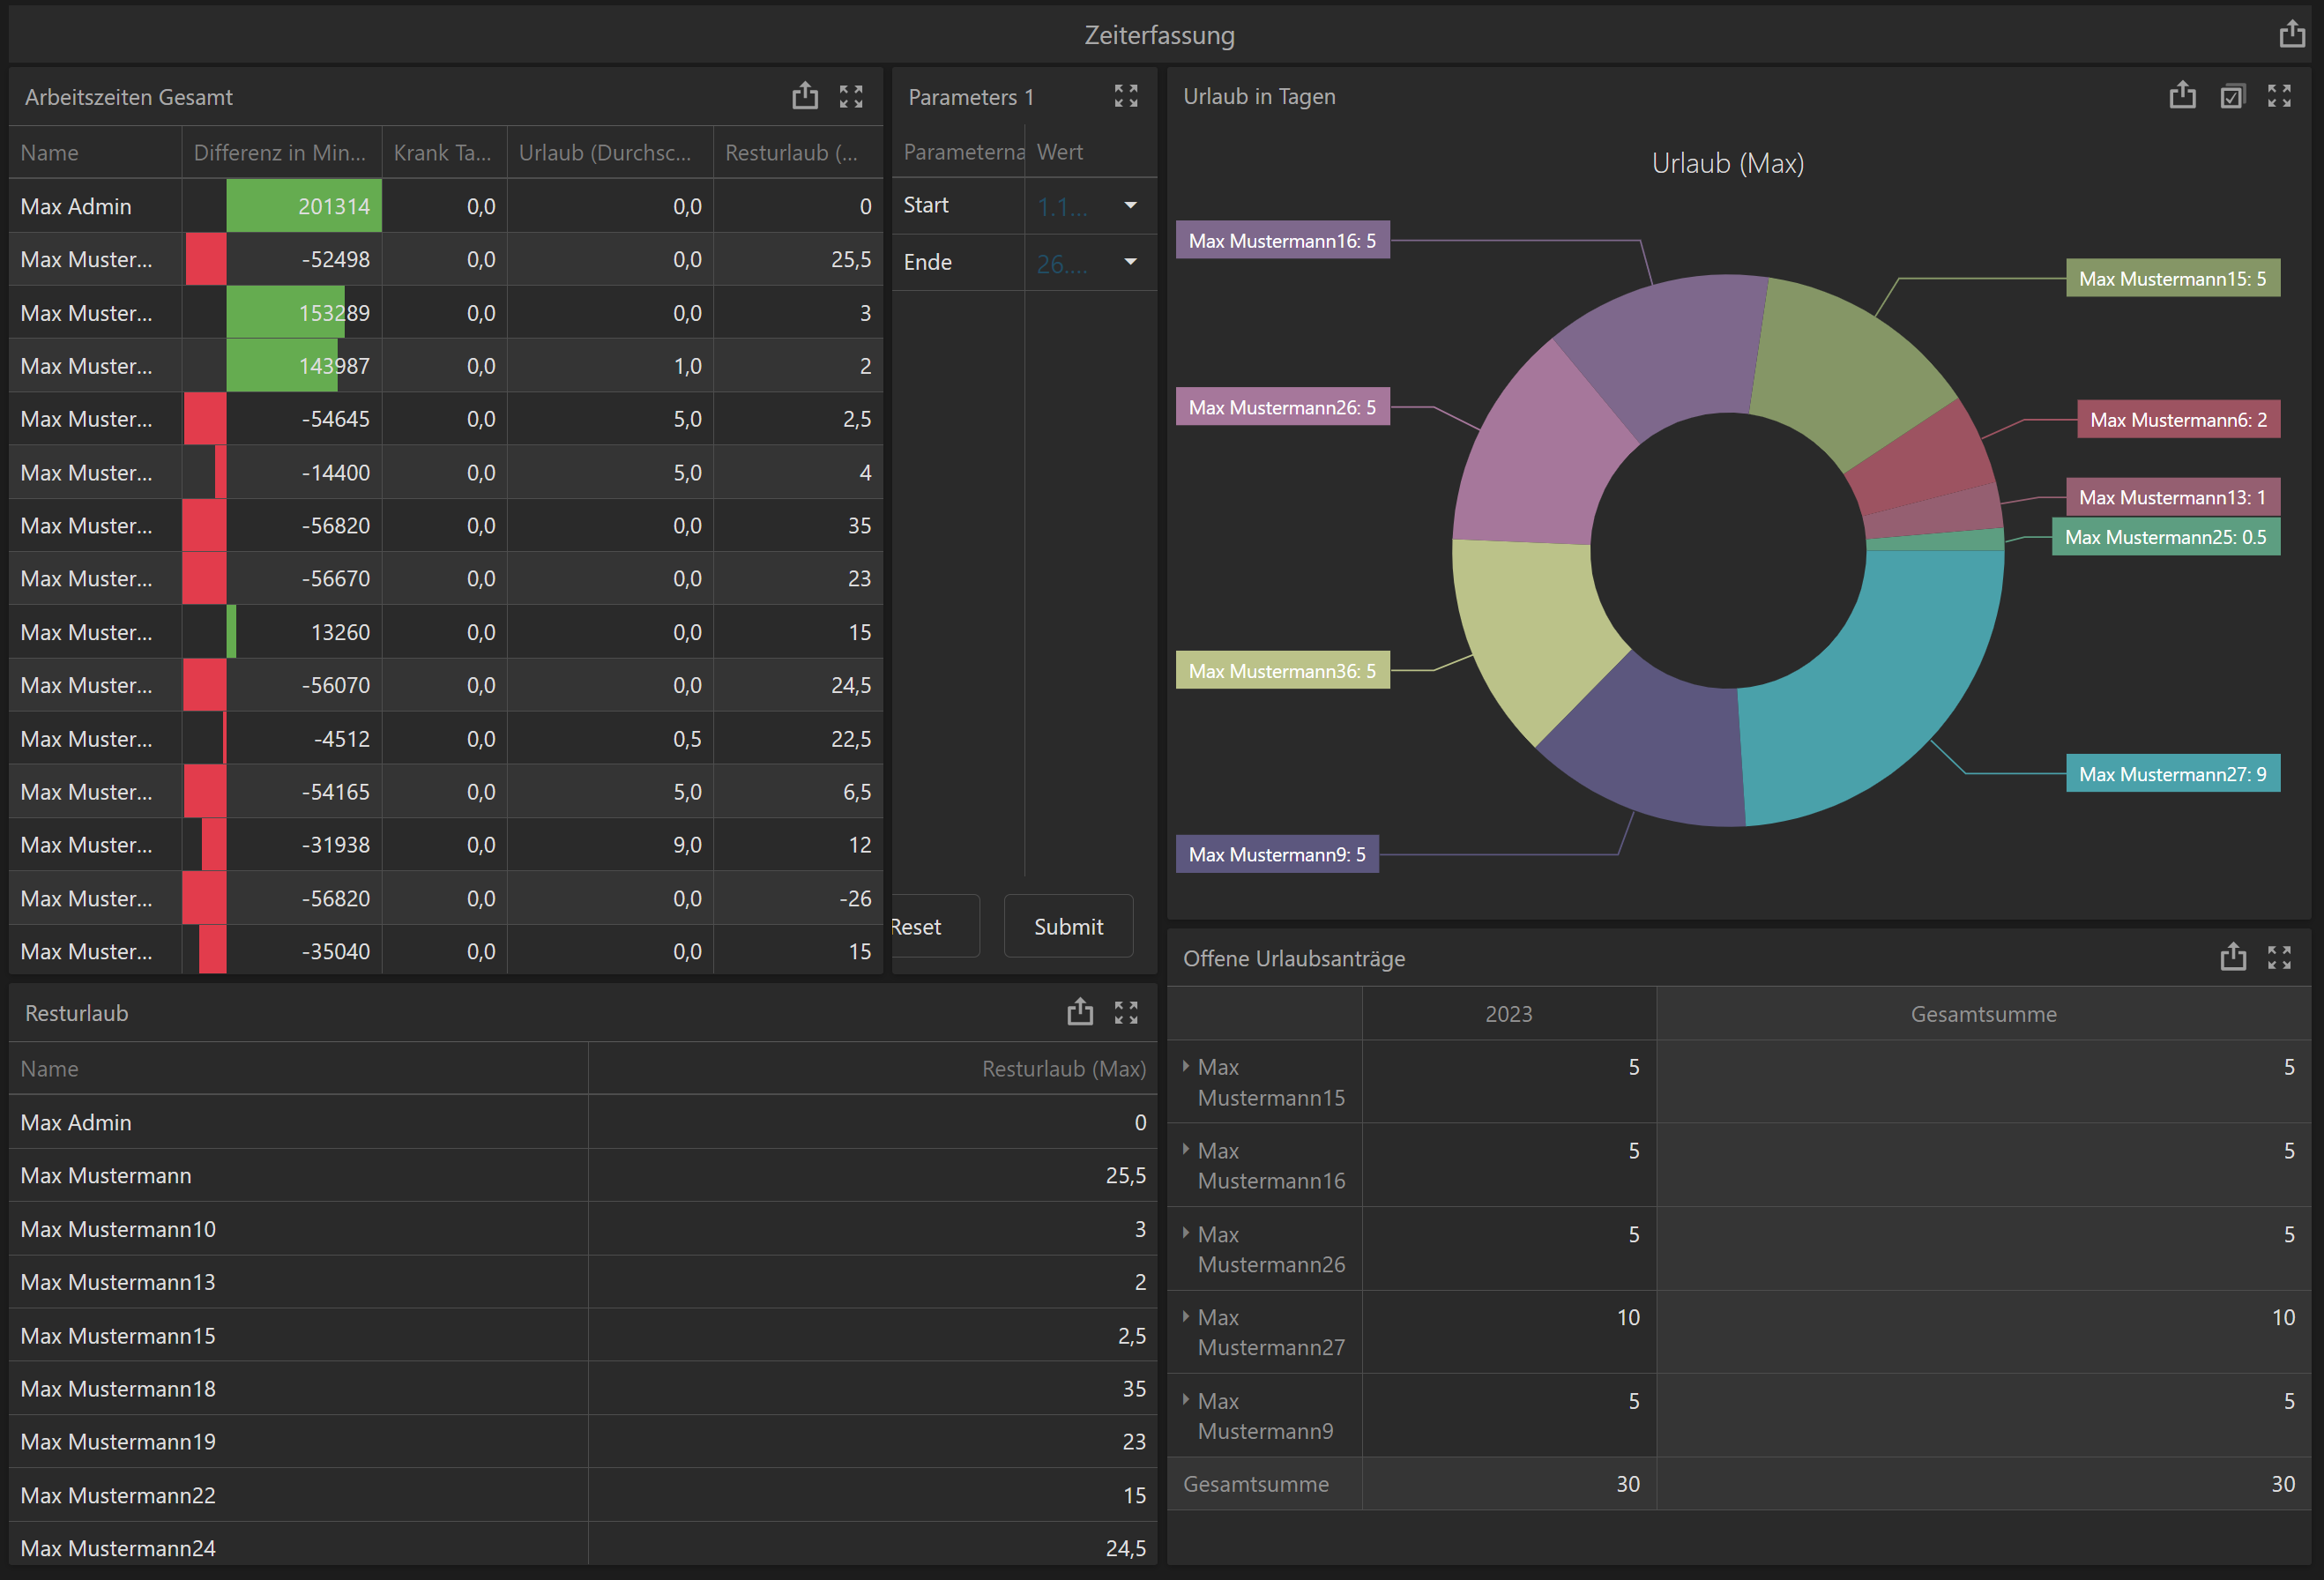Select Max Mustermann19 in Resturlaub table
The width and height of the screenshot is (2324, 1580).
pyautogui.click(x=583, y=1441)
